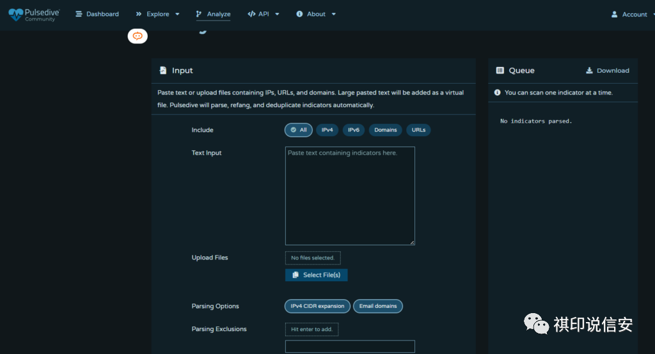
Task: Go to the Dashboard page
Action: tap(102, 14)
